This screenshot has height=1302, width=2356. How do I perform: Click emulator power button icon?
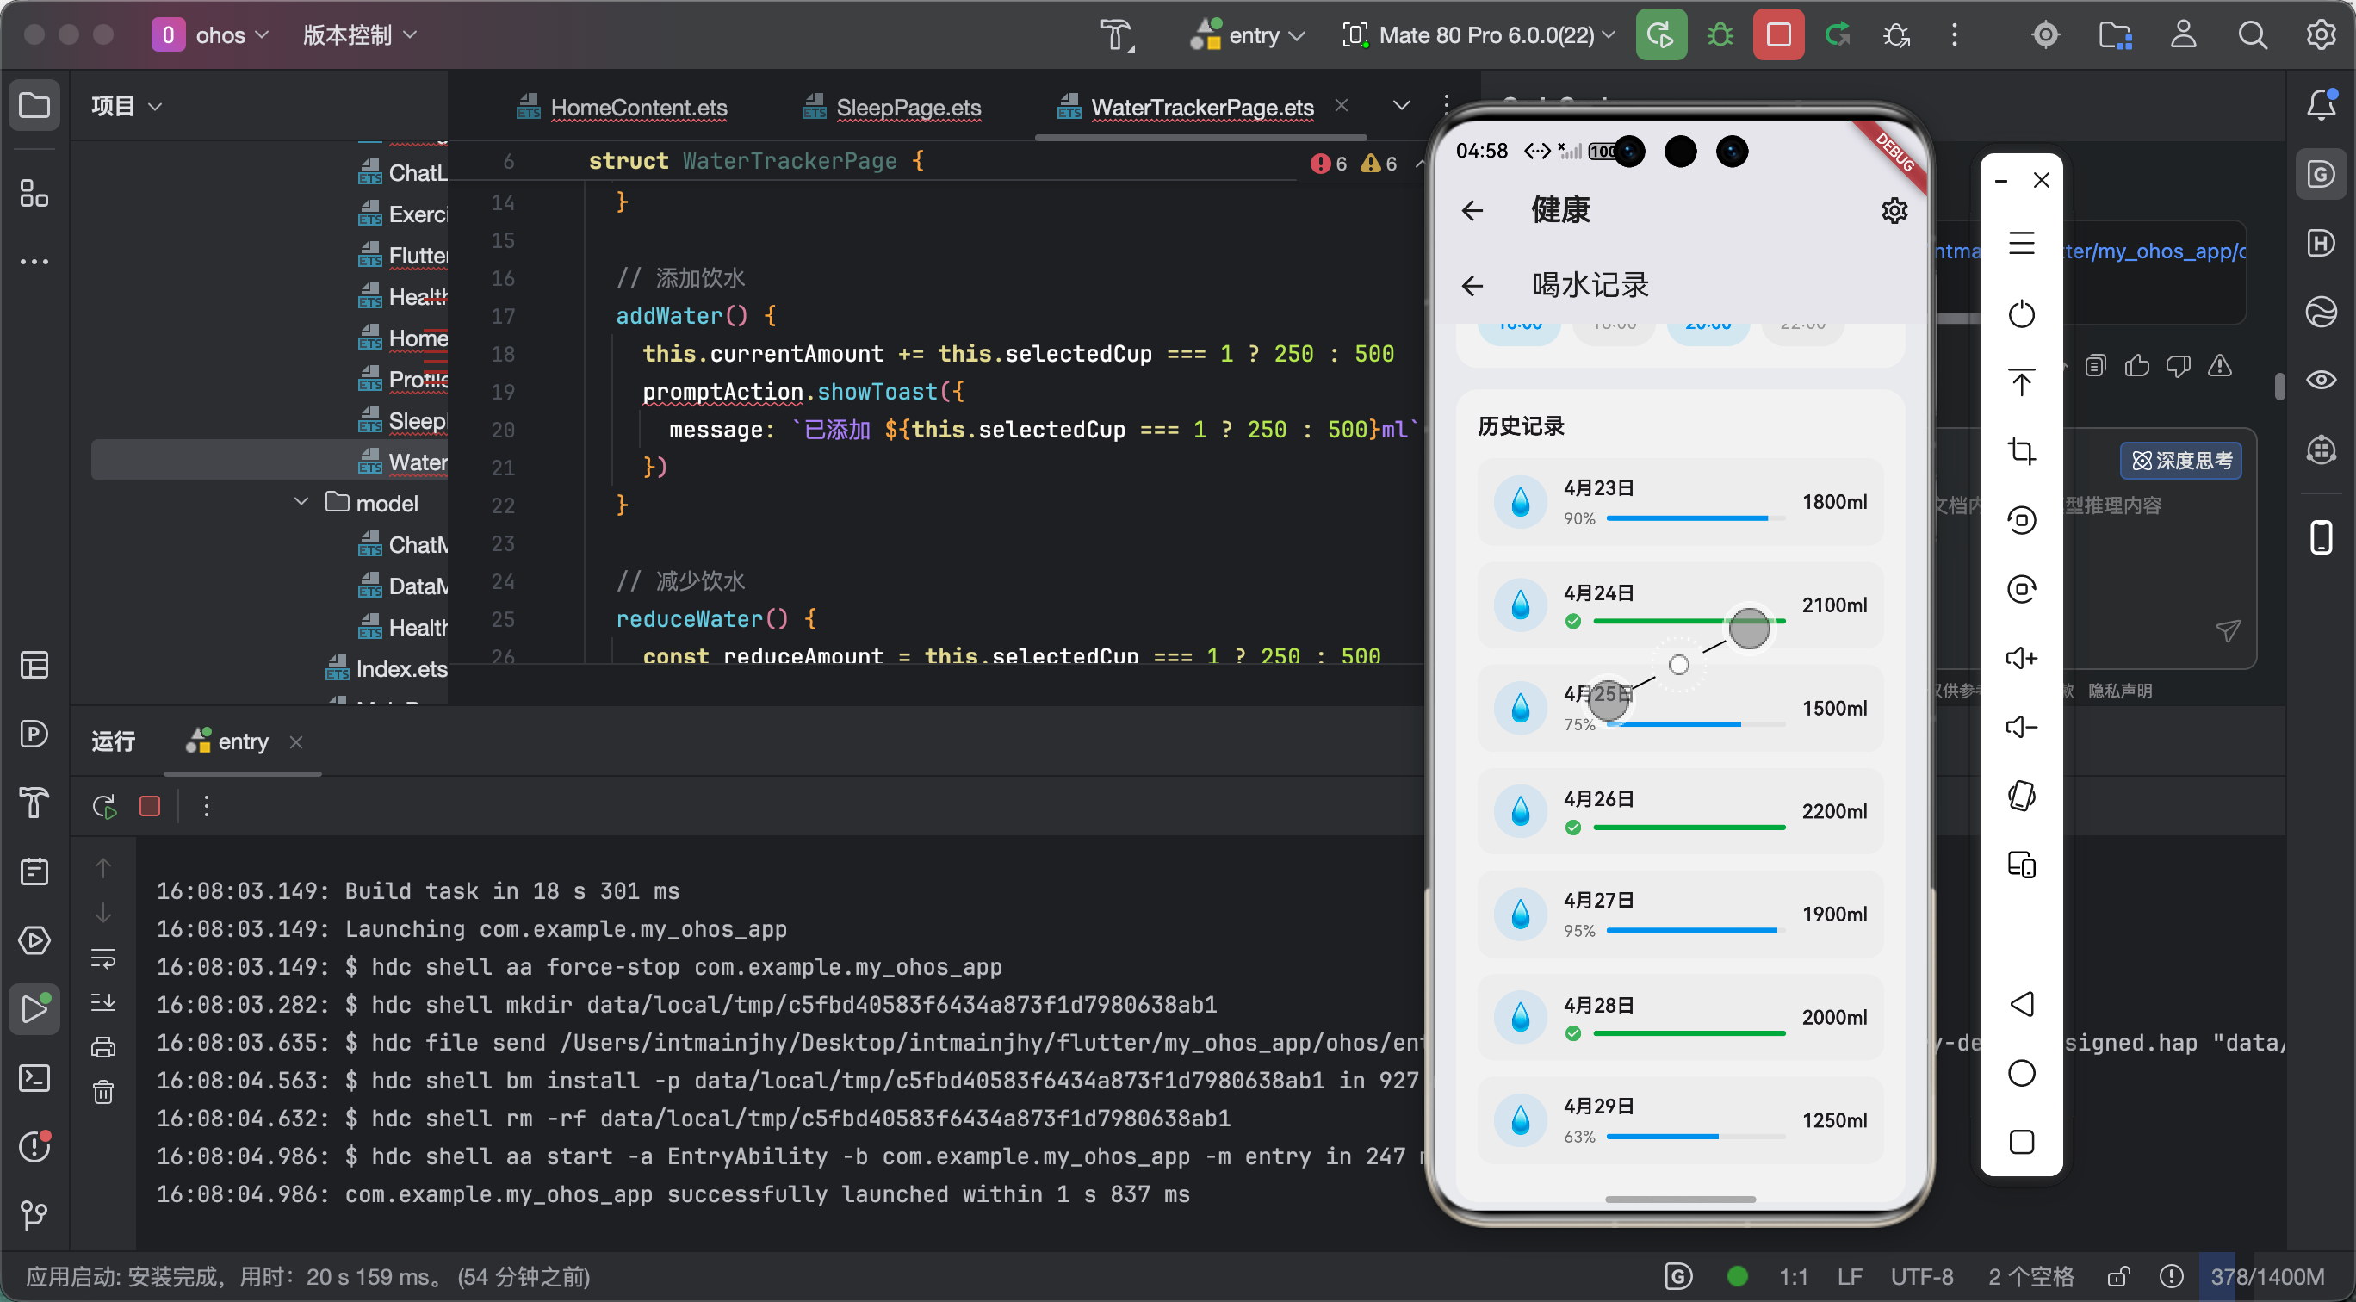point(2021,314)
